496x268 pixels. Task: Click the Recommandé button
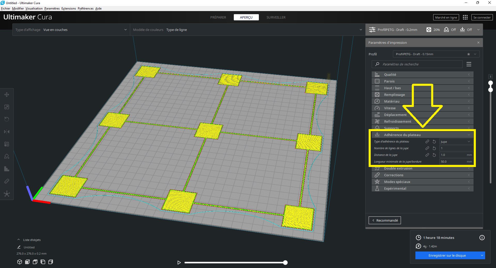[x=384, y=220]
